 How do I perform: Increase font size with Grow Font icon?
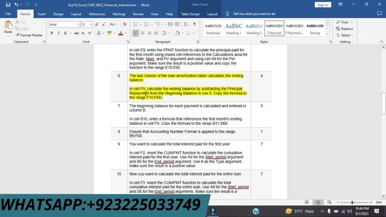(97, 24)
